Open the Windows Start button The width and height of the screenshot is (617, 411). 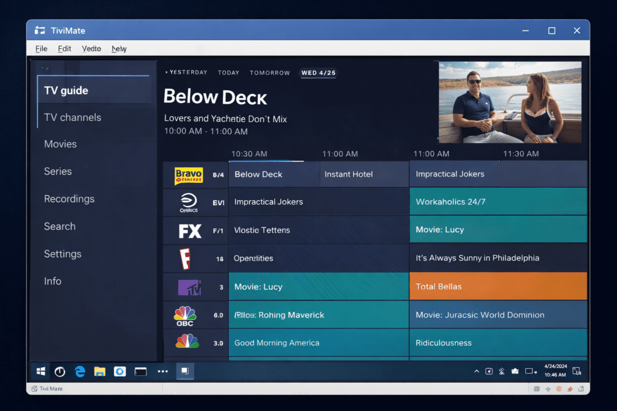pyautogui.click(x=40, y=371)
